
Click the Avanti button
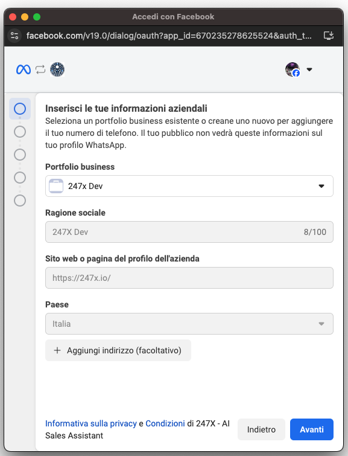[312, 429]
